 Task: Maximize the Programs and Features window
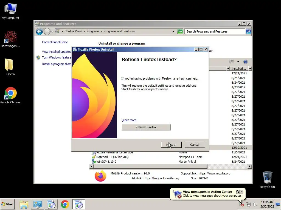(x=244, y=24)
